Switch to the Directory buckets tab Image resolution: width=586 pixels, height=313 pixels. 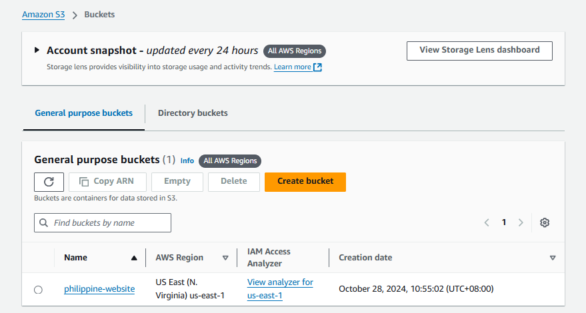point(193,113)
